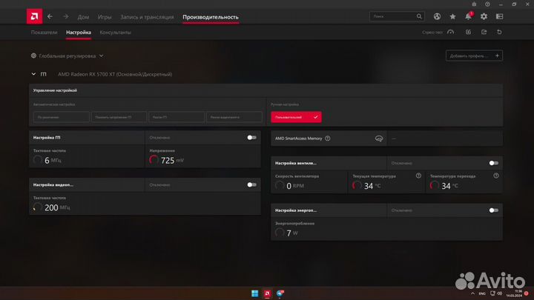Collapse the ГП section chevron
Viewport: 534px width, 300px height.
click(x=33, y=74)
